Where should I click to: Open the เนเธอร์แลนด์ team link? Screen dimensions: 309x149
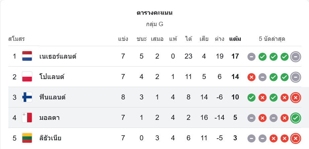coord(58,56)
